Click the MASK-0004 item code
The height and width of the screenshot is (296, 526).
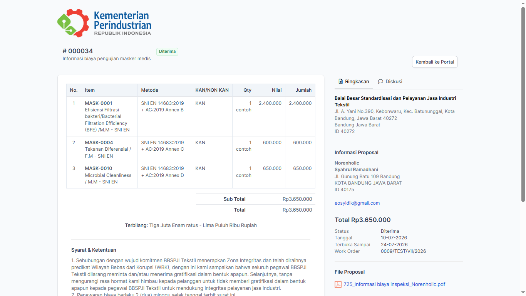point(99,143)
